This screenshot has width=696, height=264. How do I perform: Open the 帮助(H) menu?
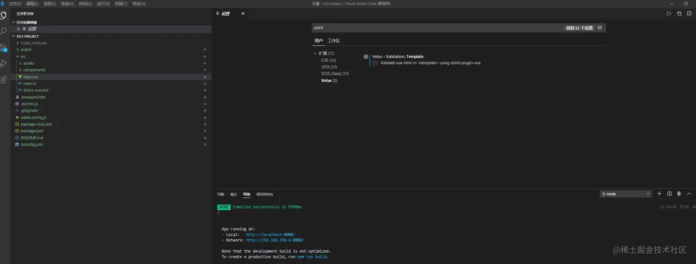[x=139, y=4]
